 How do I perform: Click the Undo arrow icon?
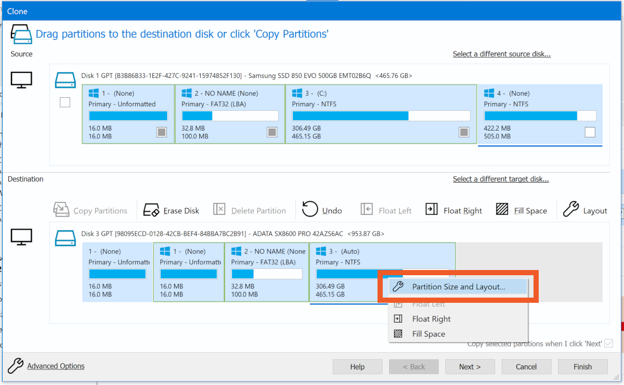[x=310, y=210]
